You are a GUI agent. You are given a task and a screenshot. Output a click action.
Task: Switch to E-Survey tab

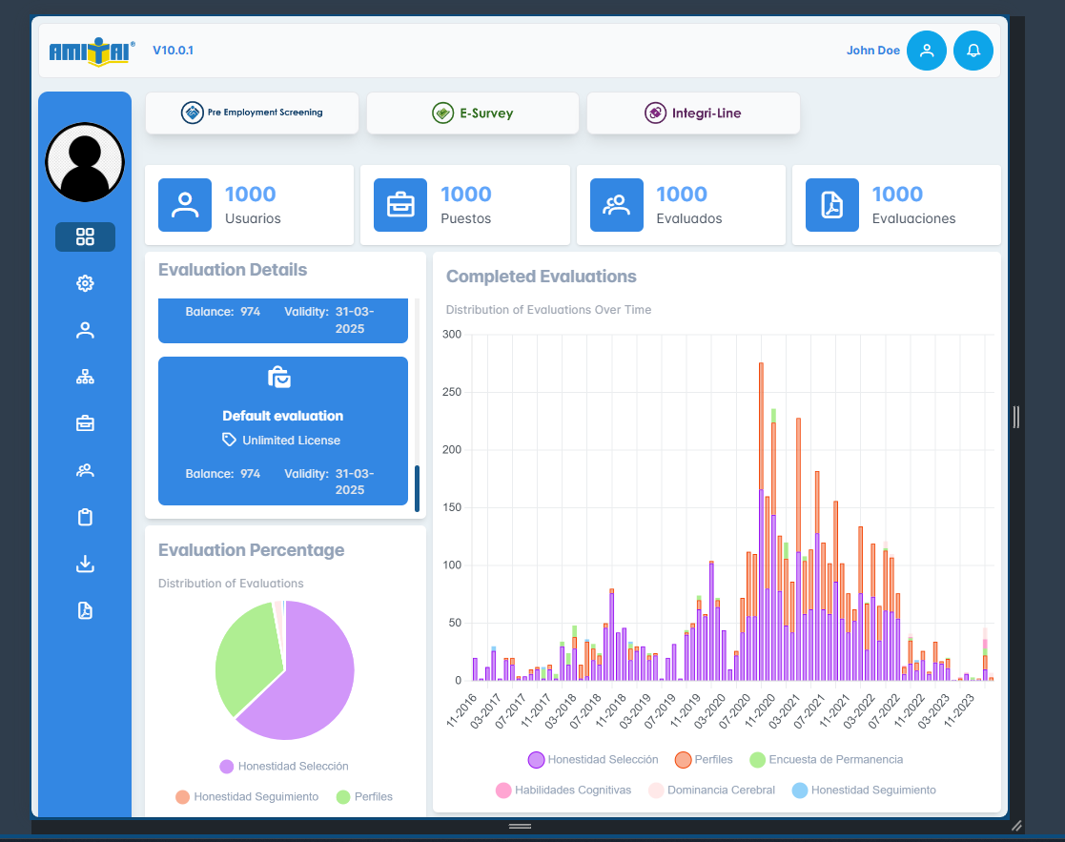tap(473, 113)
